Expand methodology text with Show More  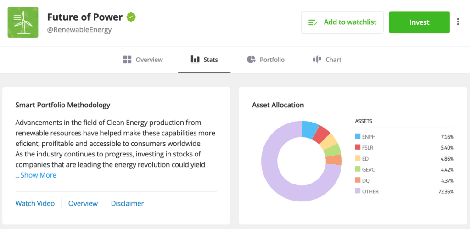[x=38, y=175]
